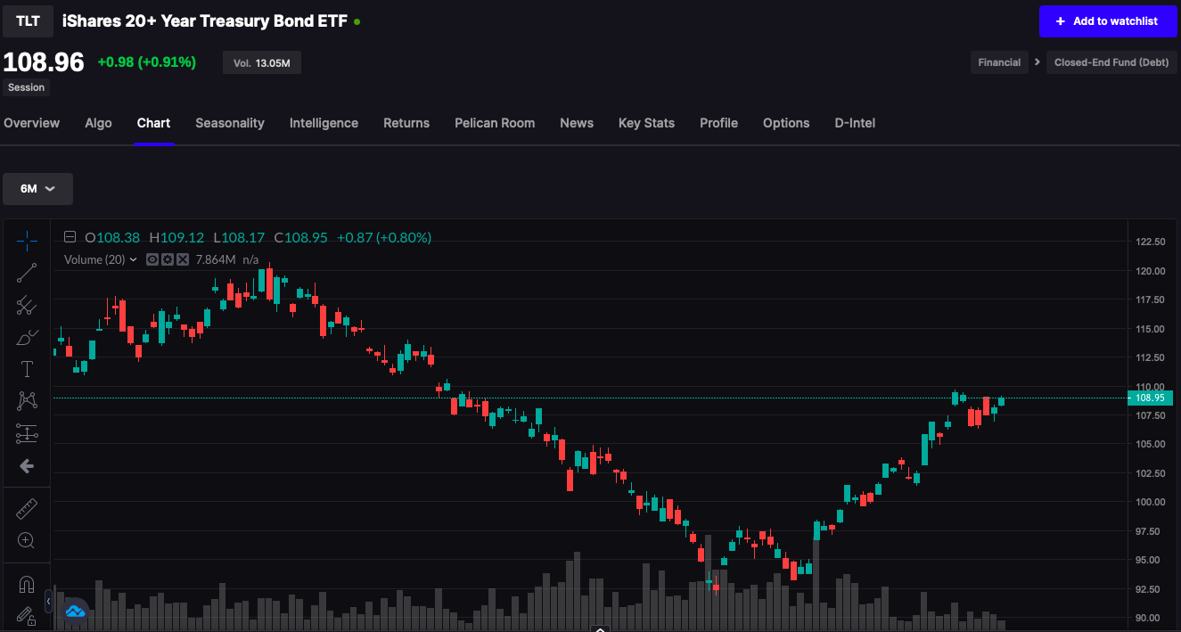Click the iShares 20+ Year Treasury Bond ETF title
The image size is (1181, 632).
coord(205,21)
